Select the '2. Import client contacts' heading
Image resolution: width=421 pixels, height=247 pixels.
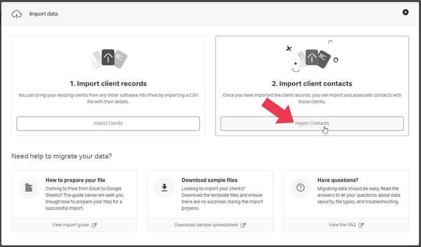coord(311,83)
